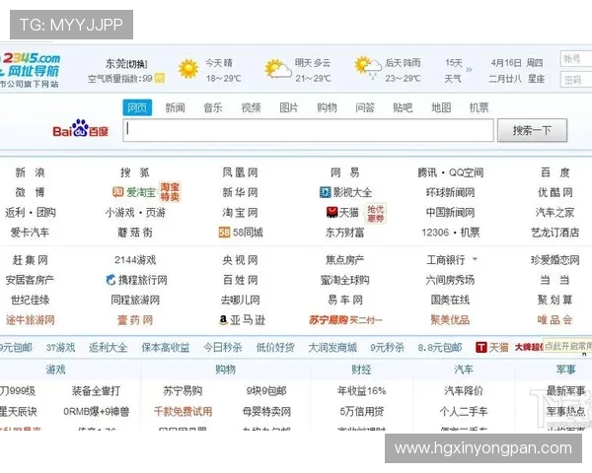Switch to the 机票 search tab
The image size is (592, 473).
(x=480, y=107)
